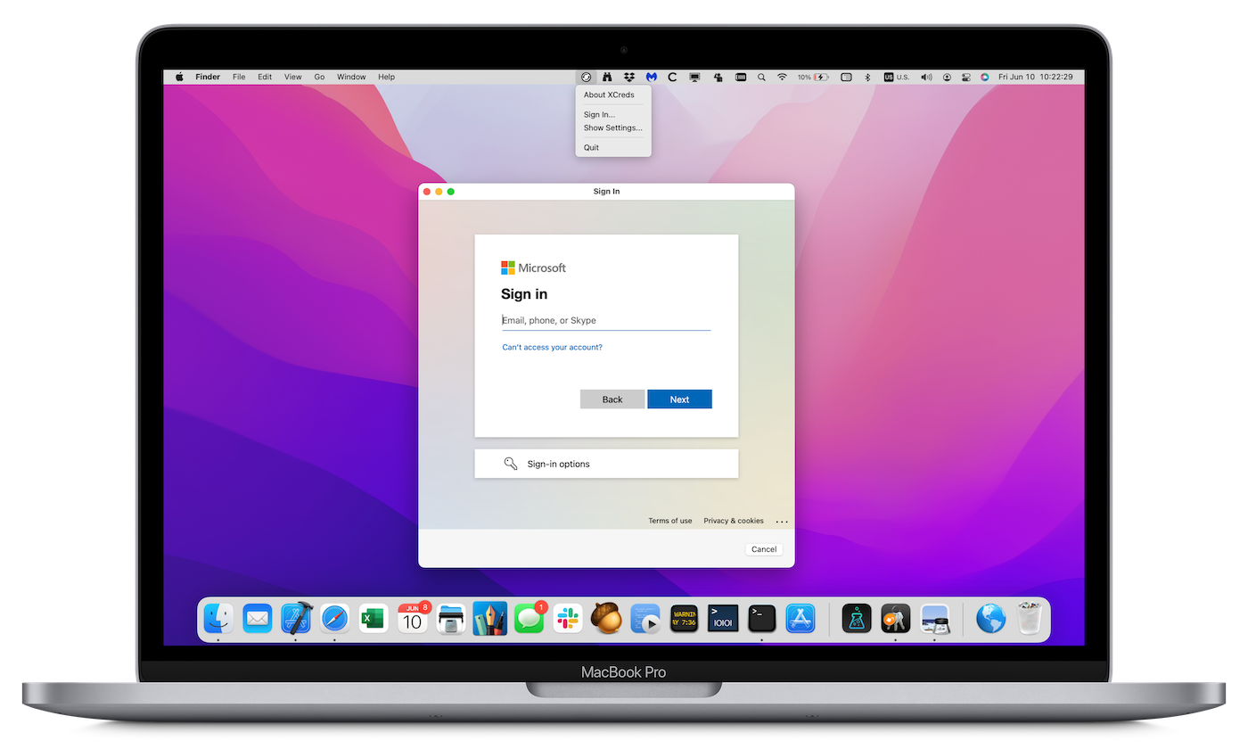Open the scanner printer app in Dock
1248x749 pixels.
point(451,618)
